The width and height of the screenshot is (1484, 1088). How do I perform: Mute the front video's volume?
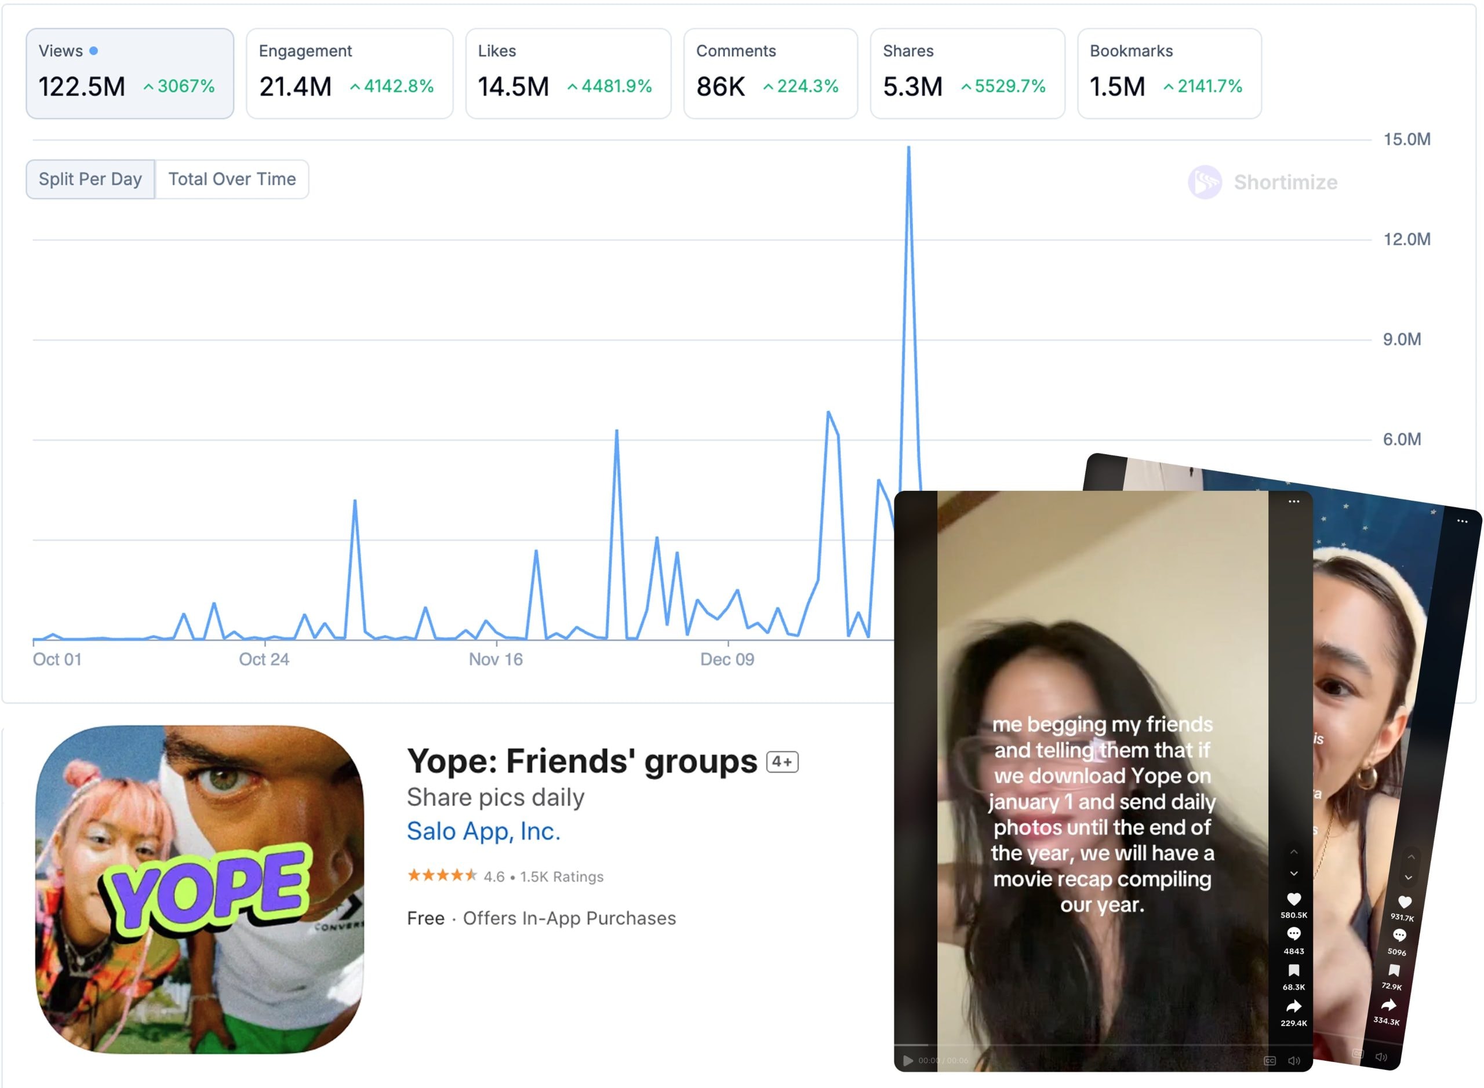1293,1060
